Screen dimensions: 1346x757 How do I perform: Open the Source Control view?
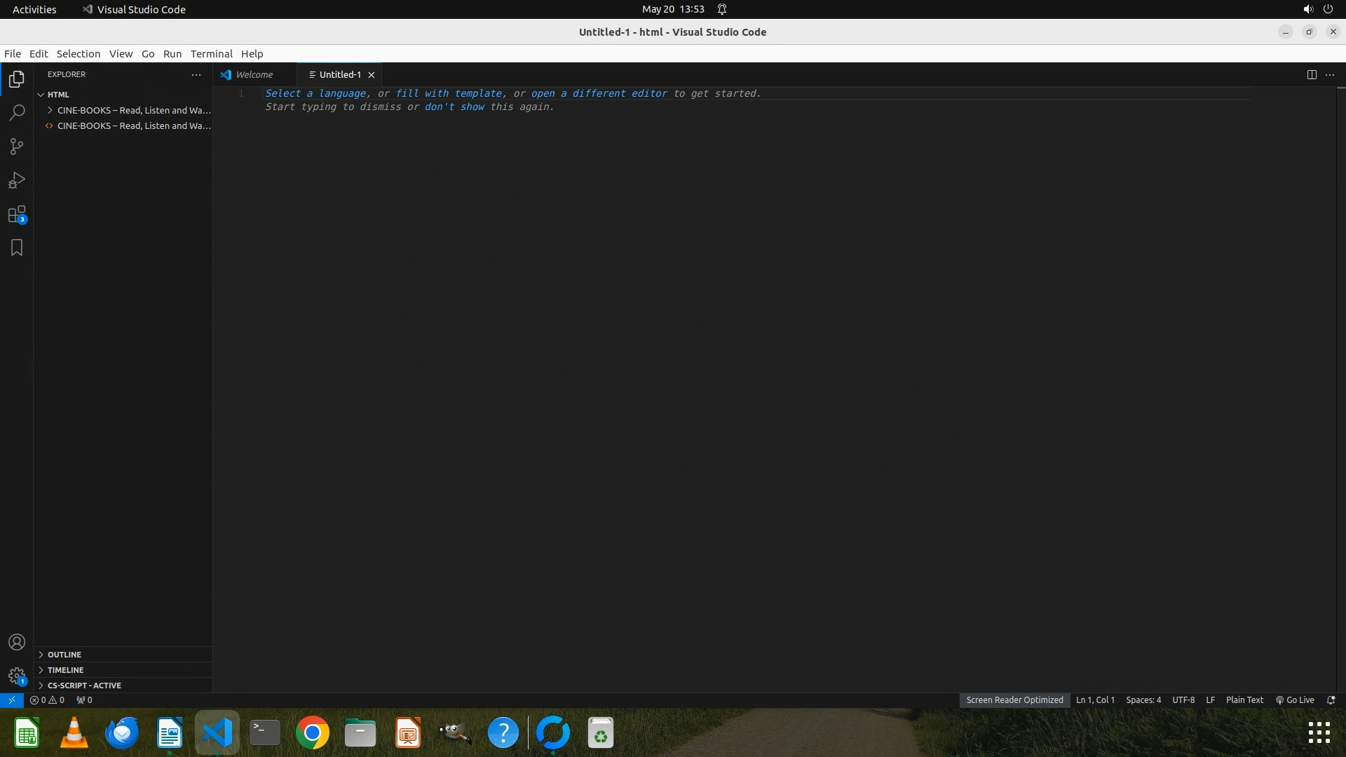coord(17,146)
